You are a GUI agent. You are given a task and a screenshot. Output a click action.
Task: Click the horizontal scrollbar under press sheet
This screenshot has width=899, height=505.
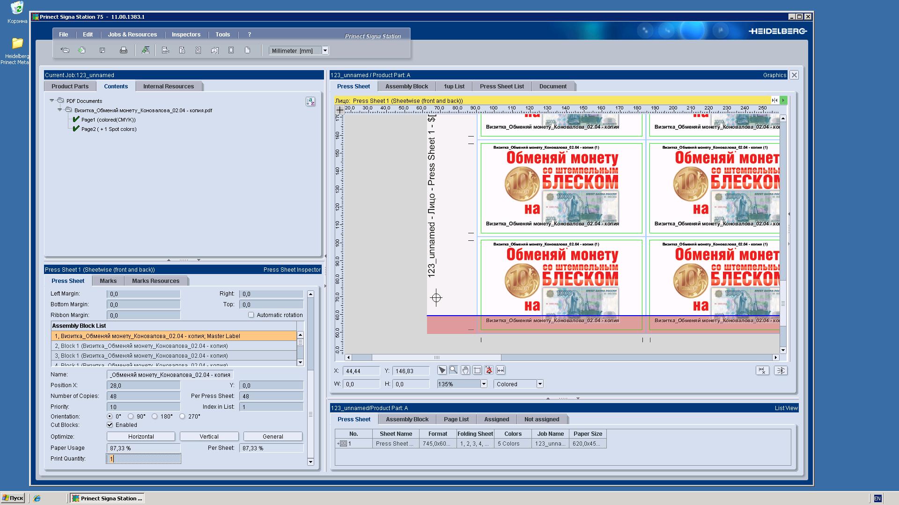click(436, 358)
